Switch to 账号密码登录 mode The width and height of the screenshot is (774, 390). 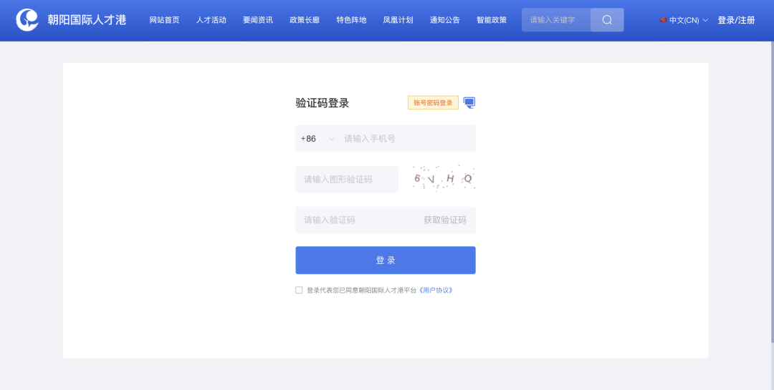click(433, 103)
